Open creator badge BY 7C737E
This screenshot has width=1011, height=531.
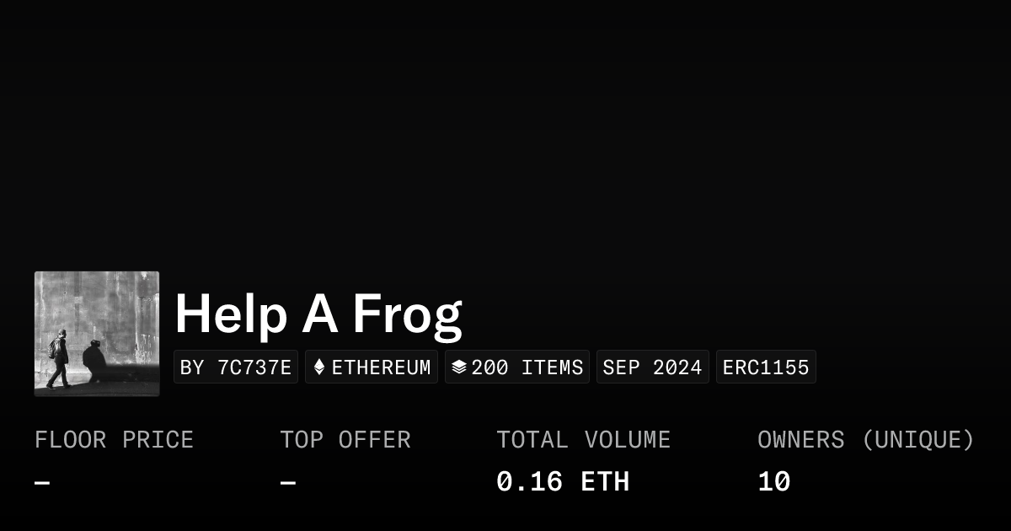pyautogui.click(x=236, y=367)
